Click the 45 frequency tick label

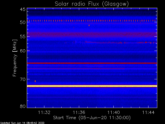coord(23,9)
